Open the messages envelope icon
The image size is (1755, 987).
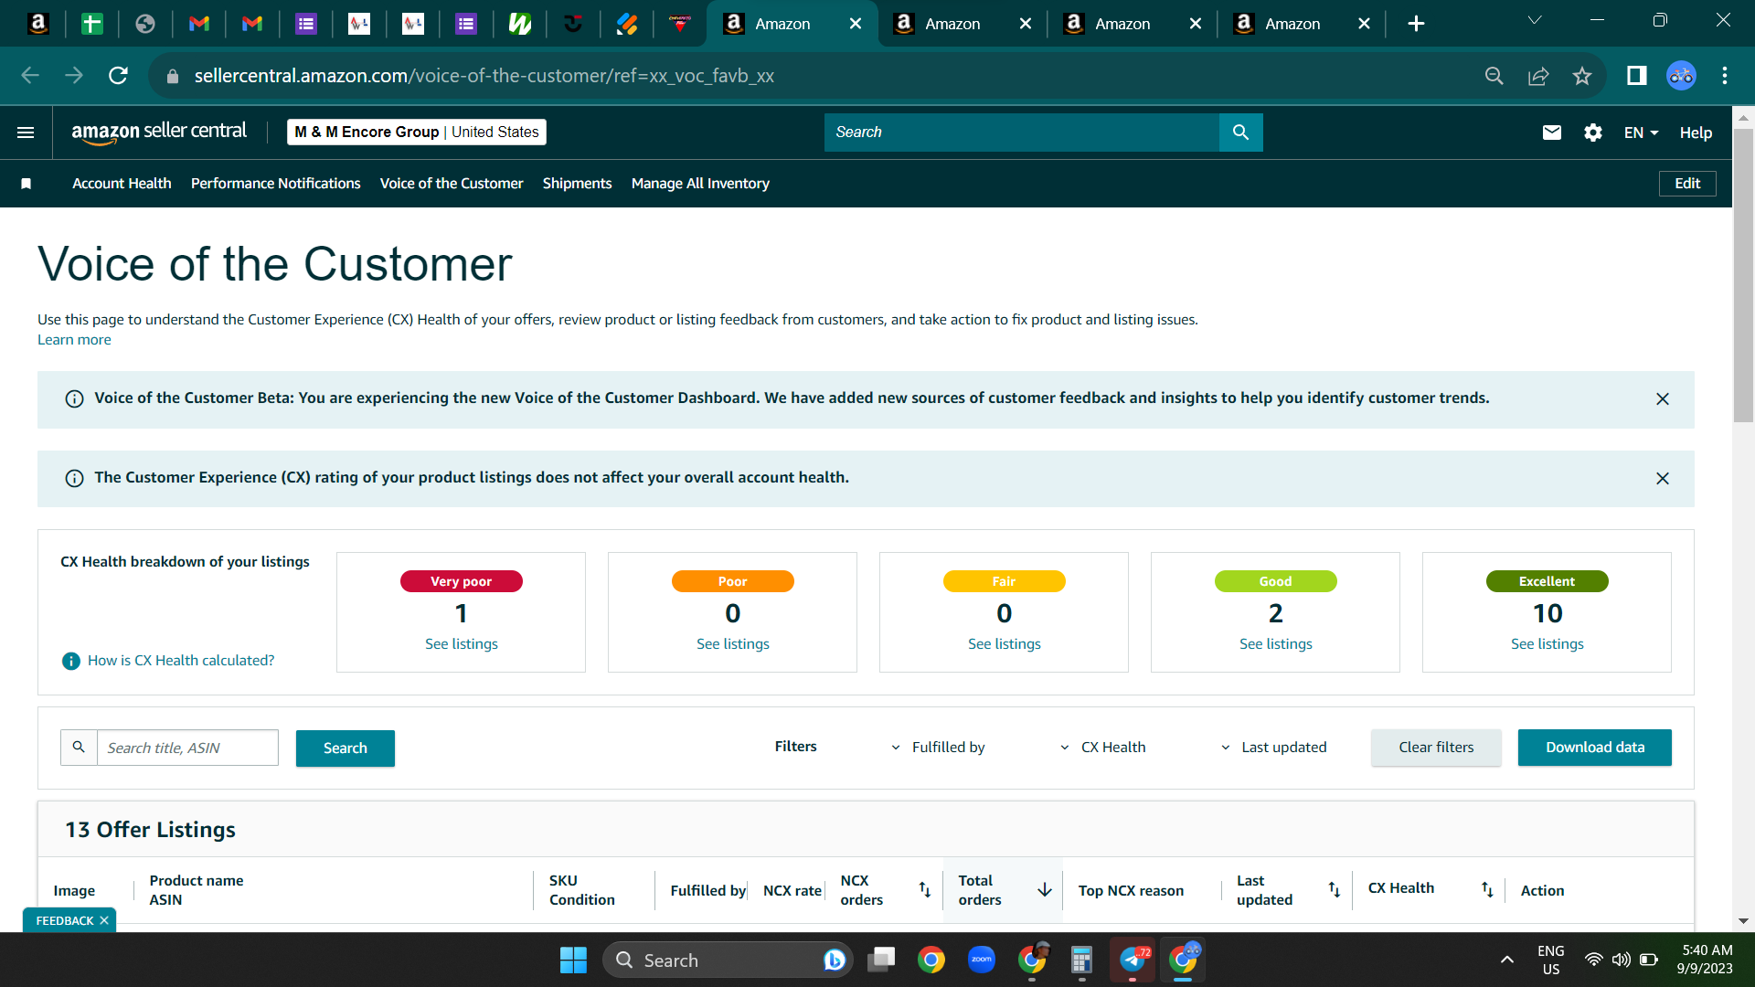point(1551,133)
